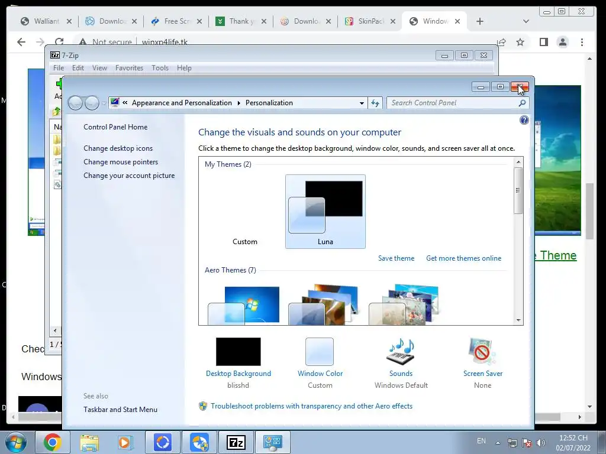The image size is (606, 454).
Task: Open the Chrome tab search chevron
Action: click(x=526, y=21)
